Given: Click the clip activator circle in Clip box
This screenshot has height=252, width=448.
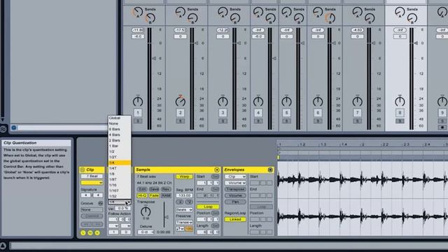Looking at the screenshot, I should click(83, 169).
